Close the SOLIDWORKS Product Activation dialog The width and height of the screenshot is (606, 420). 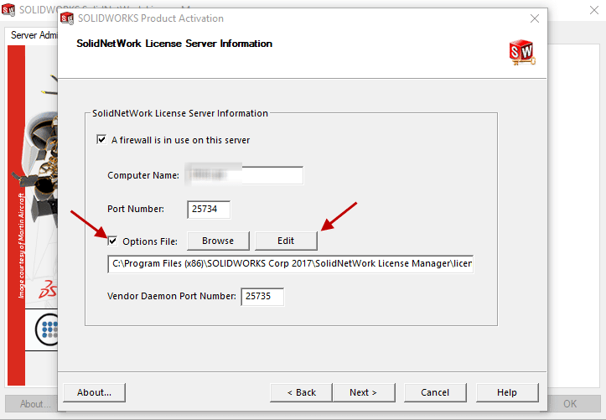(535, 18)
